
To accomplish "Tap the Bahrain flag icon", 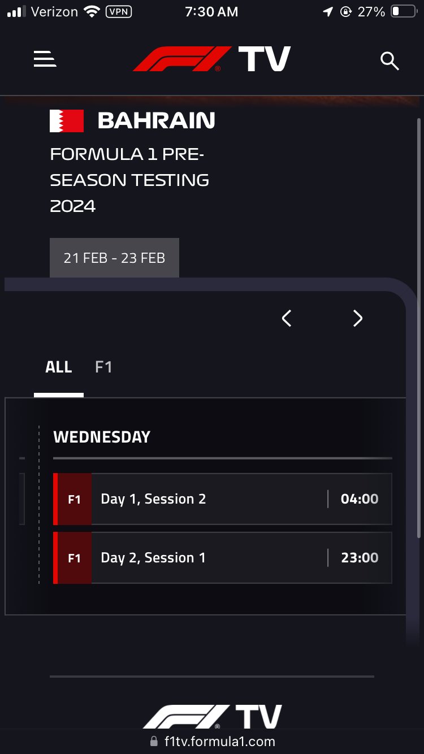I will [67, 121].
